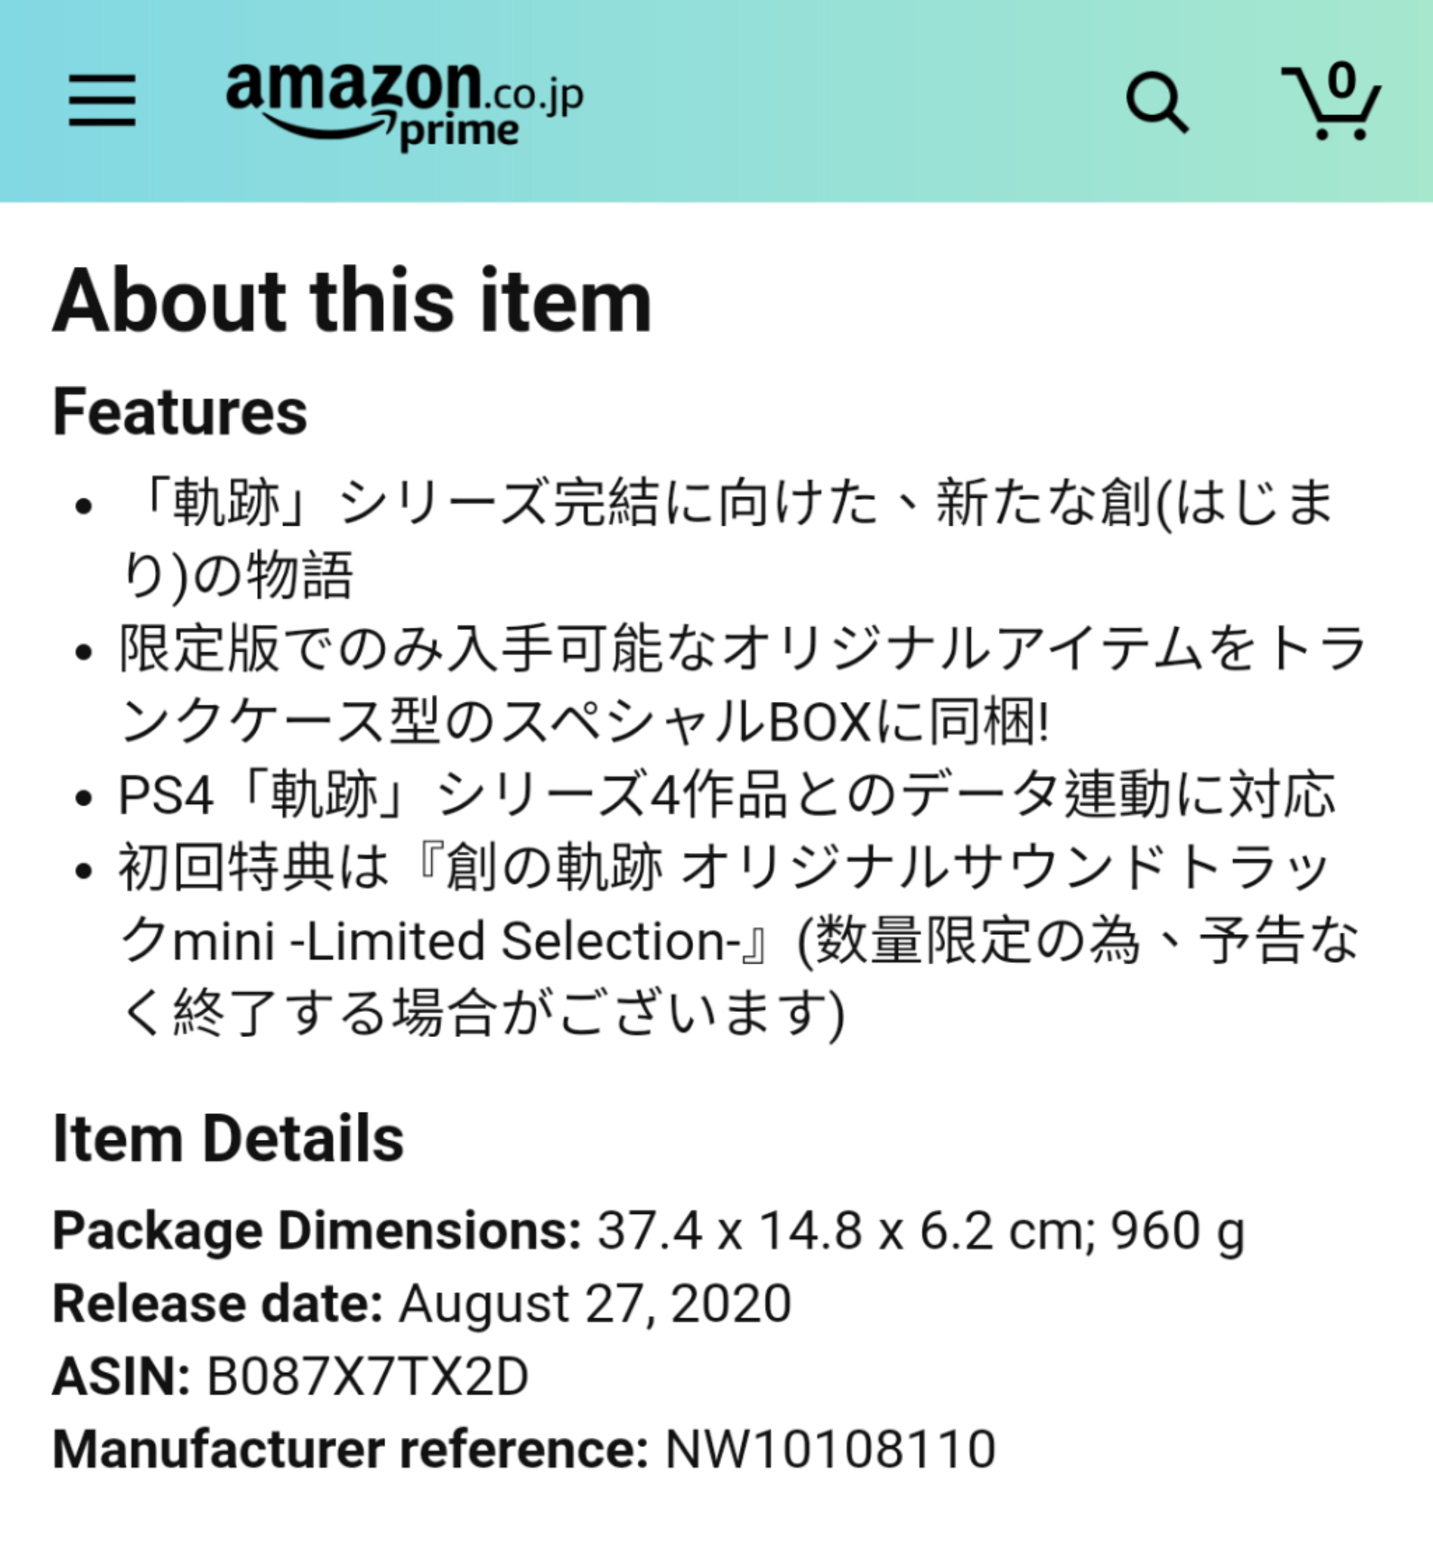Screen dimensions: 1433x1549
Task: Select manufacturer reference NW10108110
Action: tap(831, 1449)
